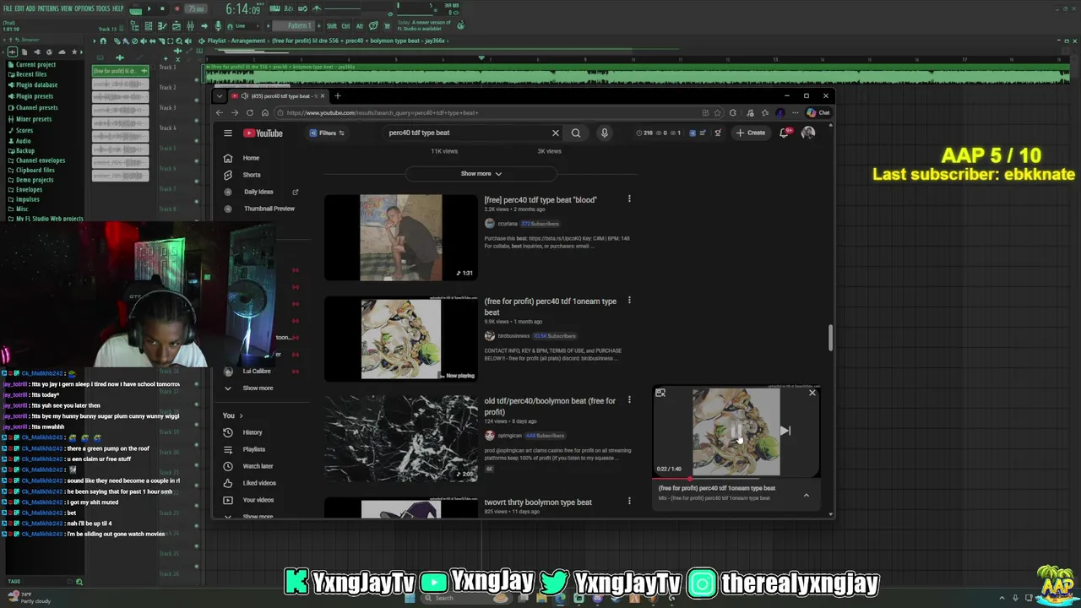Click the browser home icon
Screen dimensions: 1081x608
coord(265,112)
